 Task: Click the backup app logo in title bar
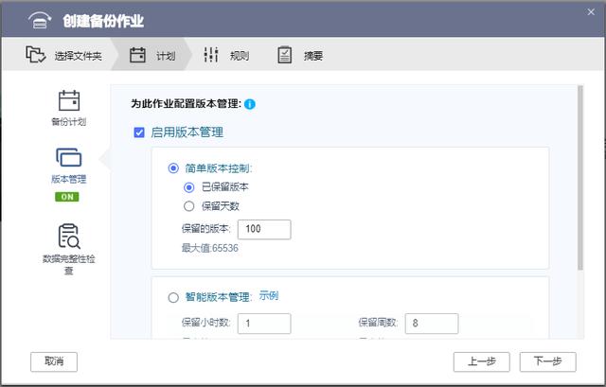(x=40, y=20)
